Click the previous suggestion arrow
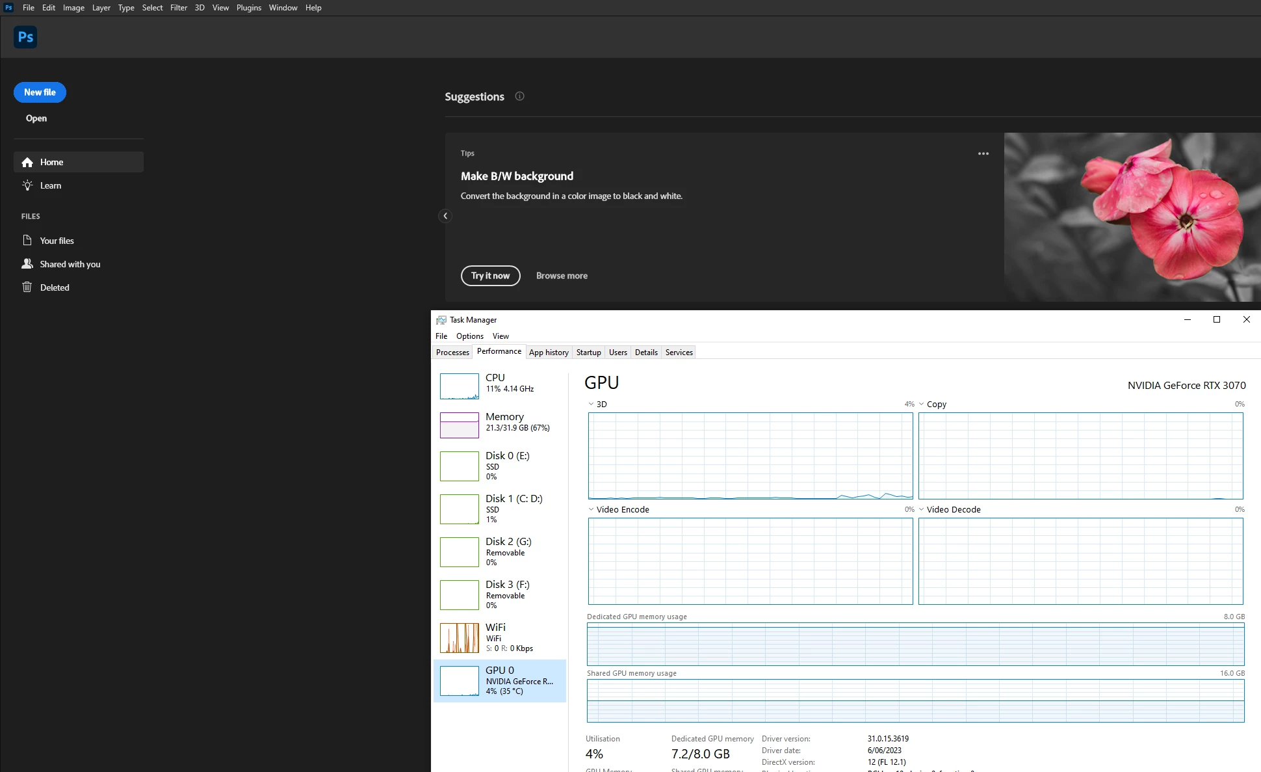 tap(445, 216)
